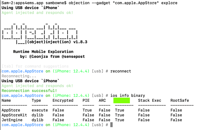197x130 pixels.
Task: Click the 'ios info binary' command text
Action: coord(128,96)
